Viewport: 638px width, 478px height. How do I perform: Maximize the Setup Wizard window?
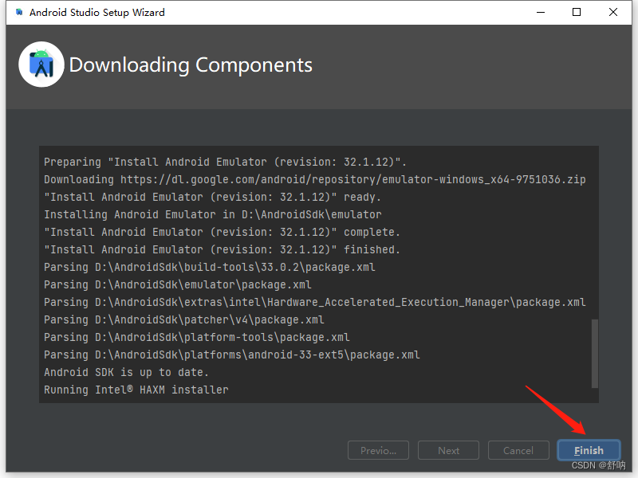click(x=576, y=12)
